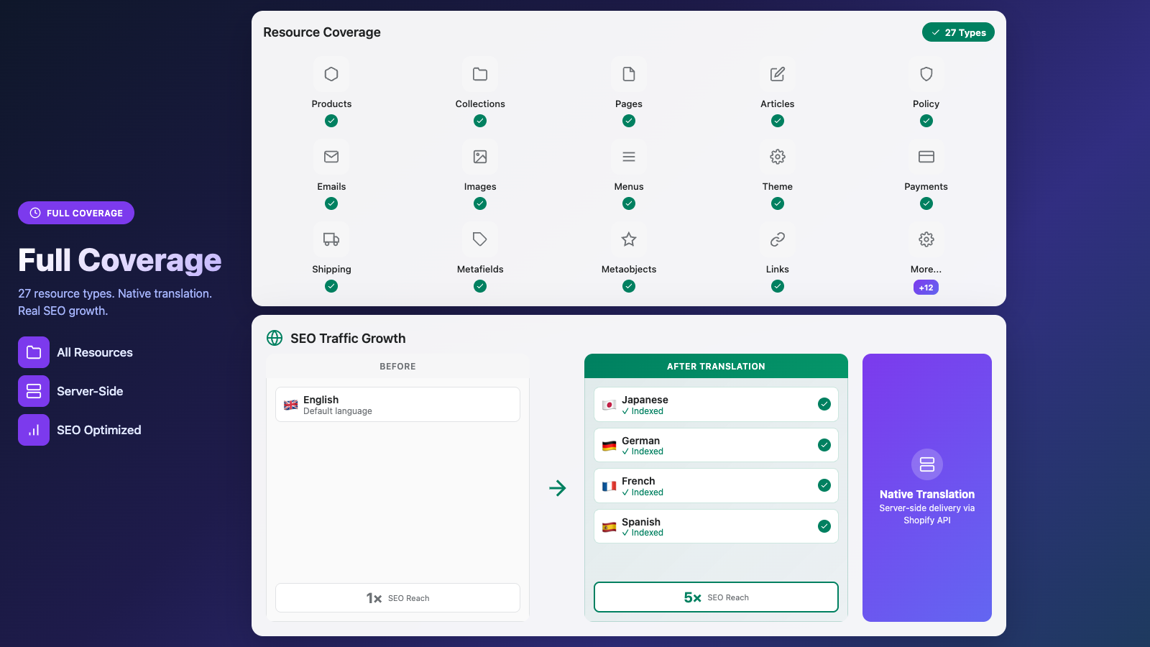1150x647 pixels.
Task: Expand the +12 more resources badge
Action: point(926,288)
